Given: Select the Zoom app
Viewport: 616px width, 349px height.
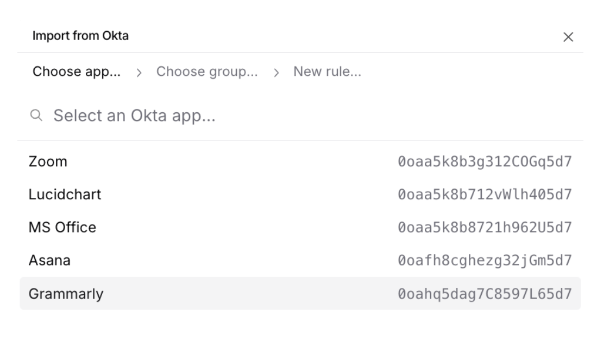Looking at the screenshot, I should click(x=300, y=161).
